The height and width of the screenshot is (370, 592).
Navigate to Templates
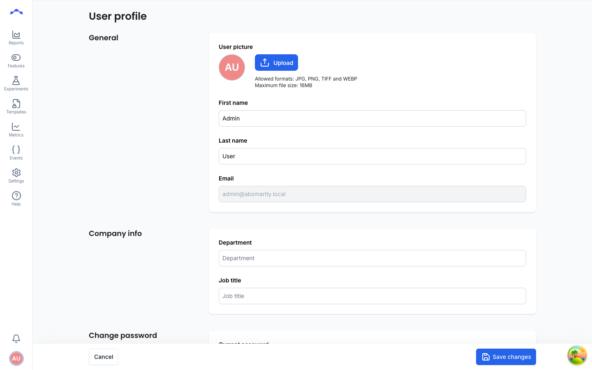(16, 107)
